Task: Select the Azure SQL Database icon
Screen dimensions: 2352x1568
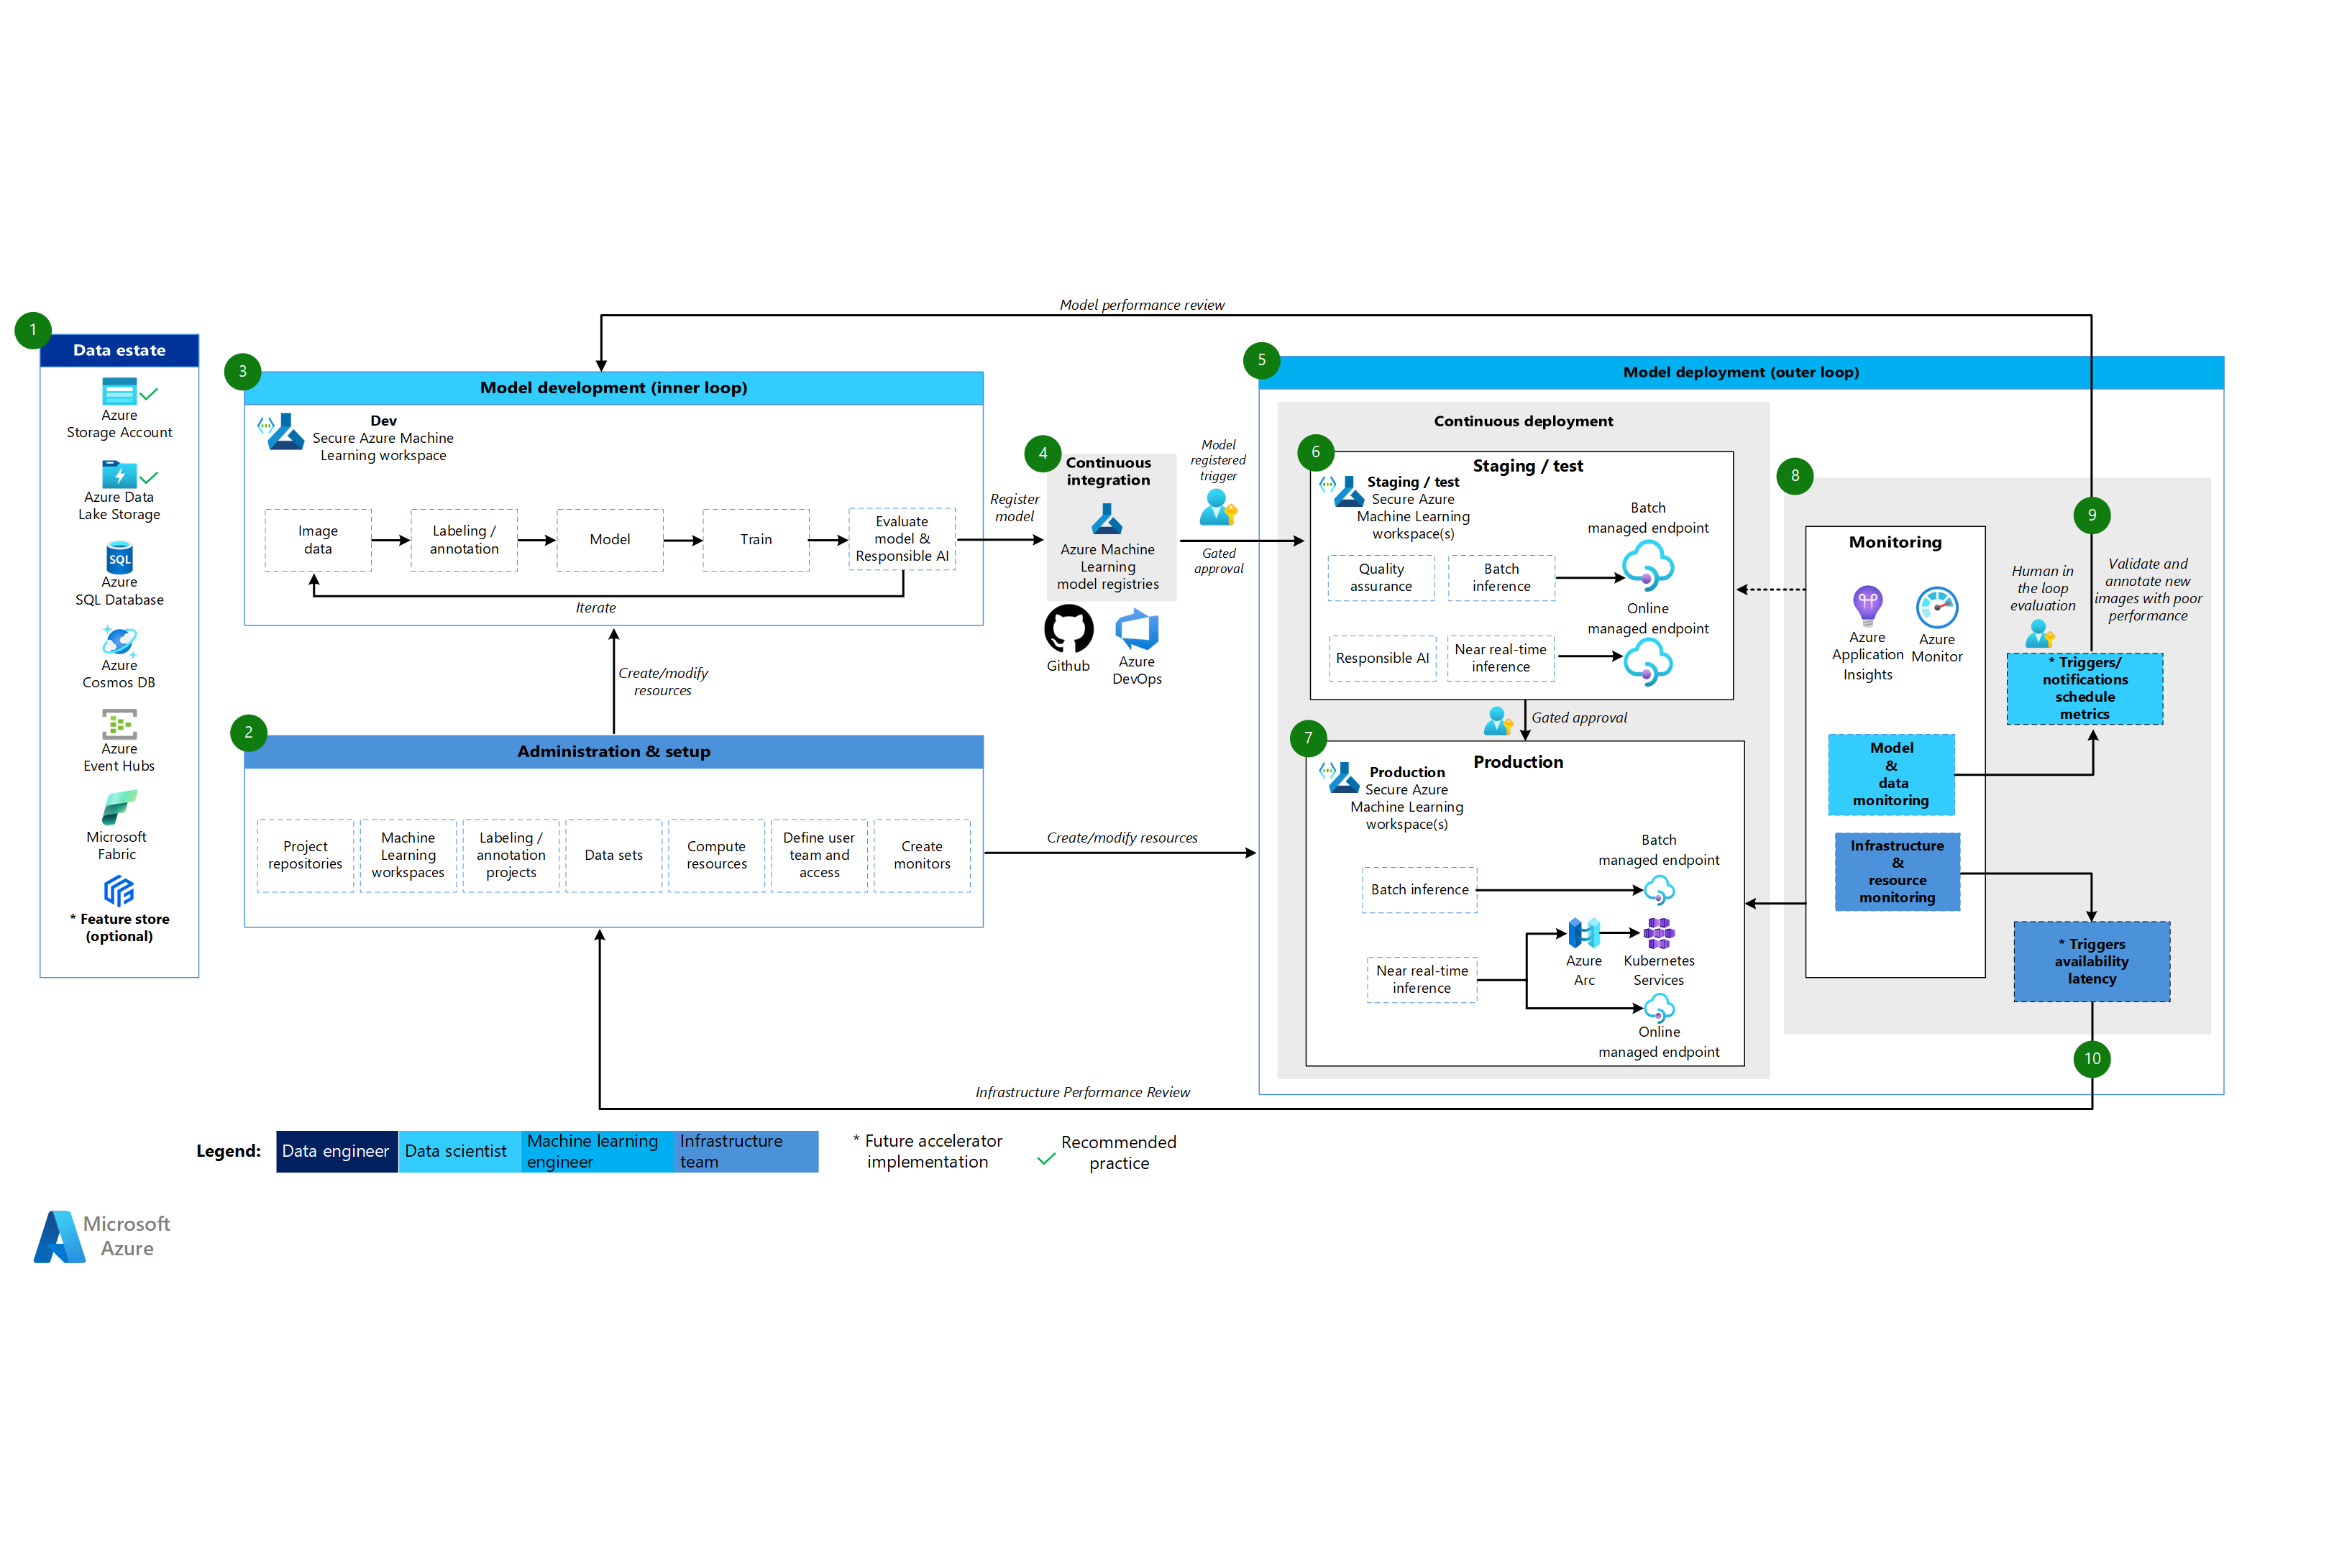Action: coord(119,558)
